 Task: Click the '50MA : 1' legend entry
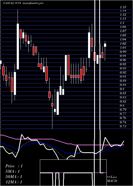coord(14,177)
